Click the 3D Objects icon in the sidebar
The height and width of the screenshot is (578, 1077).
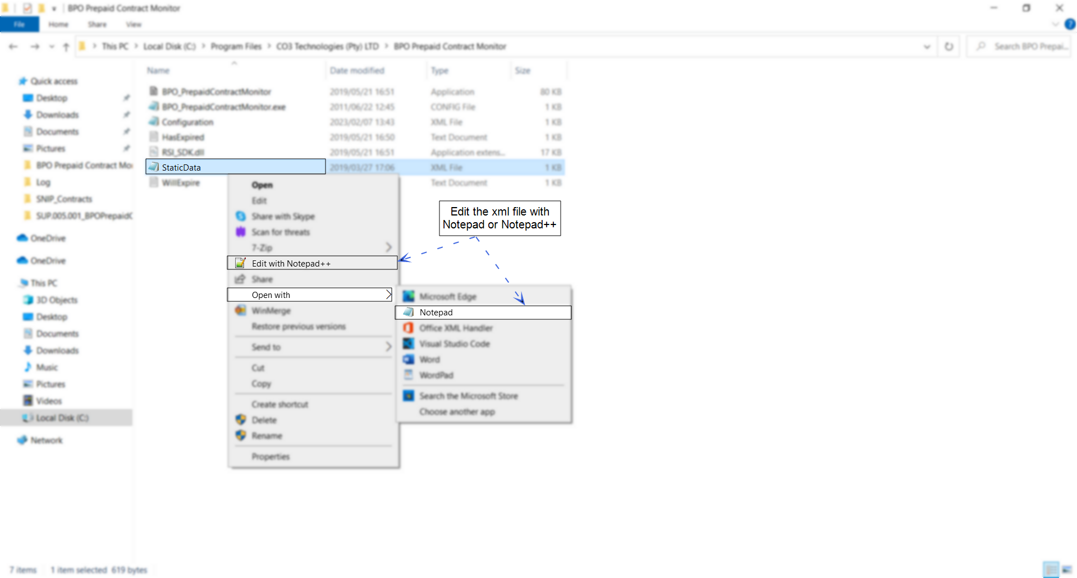(x=28, y=300)
